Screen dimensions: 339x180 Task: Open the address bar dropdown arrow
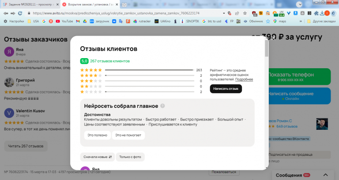coord(224,13)
